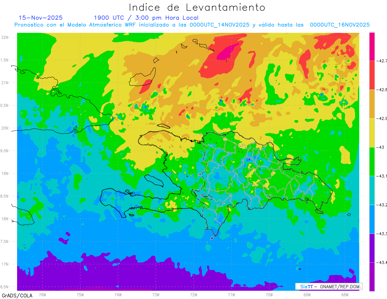Viewport: 387px width, 299px height.
Task: Click the "SisTT - ONAMET/REP.DOM." label box
Action: click(x=329, y=286)
